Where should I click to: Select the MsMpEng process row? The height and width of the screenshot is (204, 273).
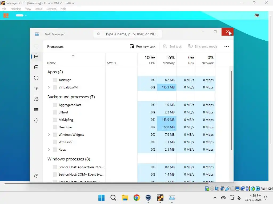(129, 120)
